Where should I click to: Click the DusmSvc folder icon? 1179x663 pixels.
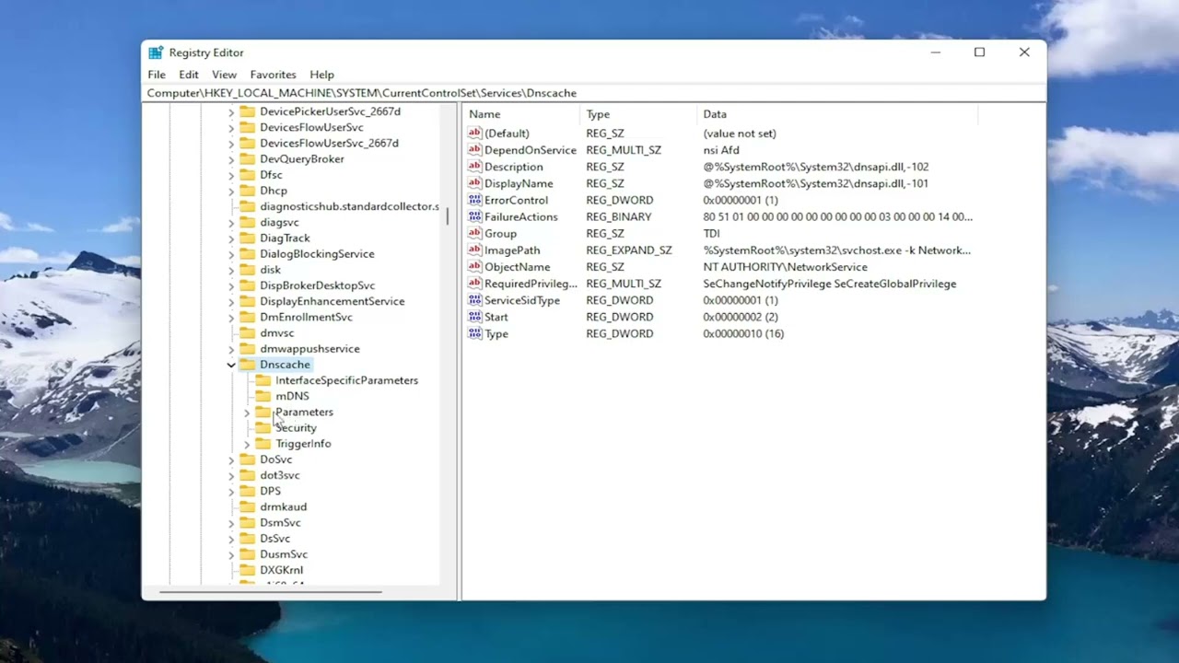coord(247,554)
